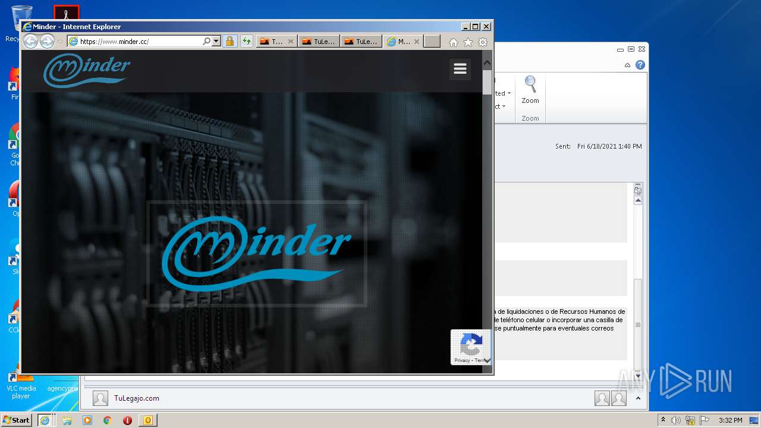This screenshot has width=761, height=428.
Task: Click the lower dropdown arrow in the Outlook ribbon
Action: 504,106
